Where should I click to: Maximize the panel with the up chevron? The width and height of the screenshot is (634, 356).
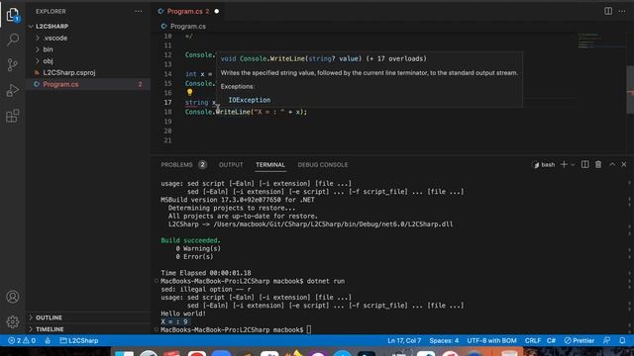[x=612, y=164]
